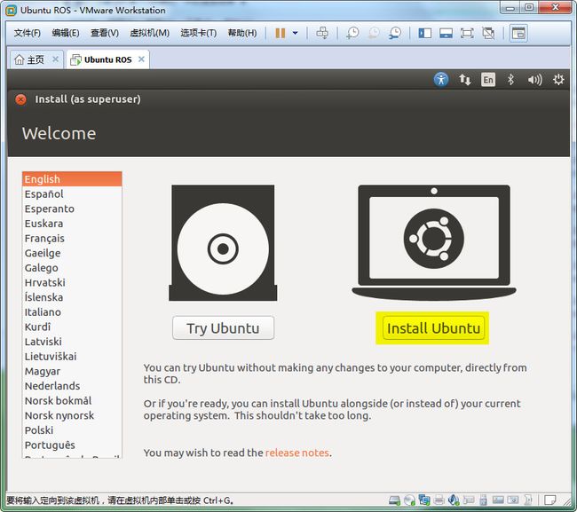This screenshot has width=577, height=512.
Task: Switch to Unity mode icon
Action: click(488, 33)
